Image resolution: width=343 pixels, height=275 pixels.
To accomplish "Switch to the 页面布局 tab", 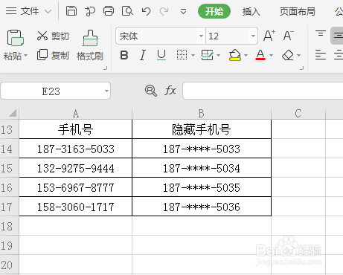I will pyautogui.click(x=297, y=11).
